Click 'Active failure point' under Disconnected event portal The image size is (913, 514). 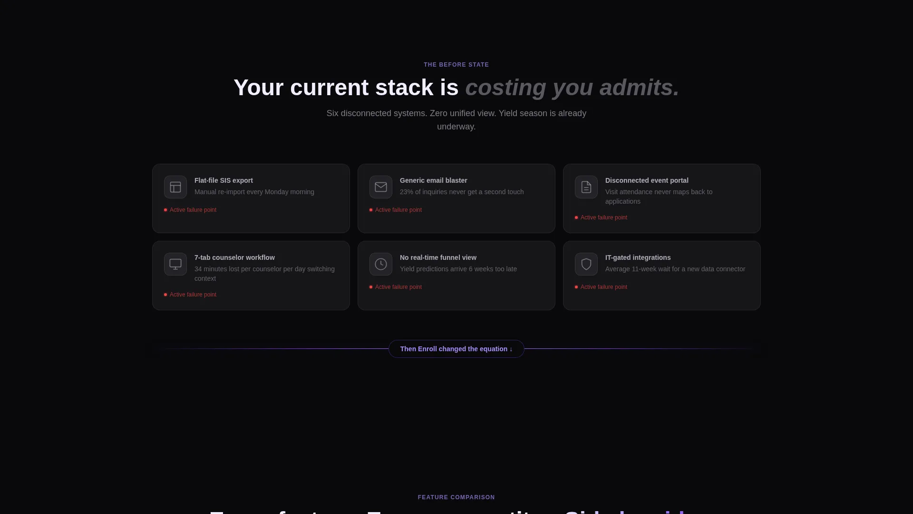[x=604, y=217]
